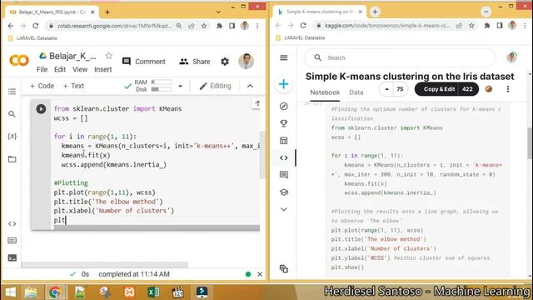Open Colab find and replace search icon

click(12, 114)
